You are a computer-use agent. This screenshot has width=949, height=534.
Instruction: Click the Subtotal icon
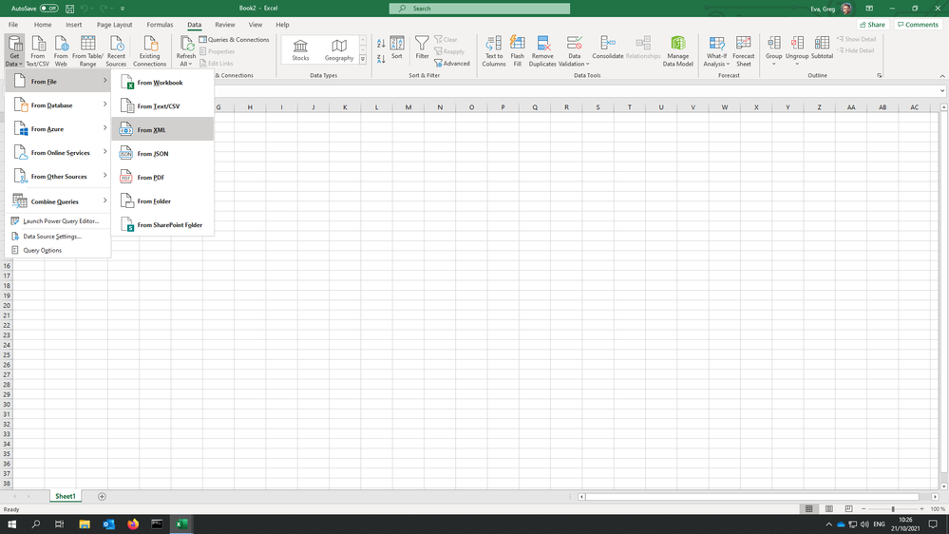click(822, 48)
